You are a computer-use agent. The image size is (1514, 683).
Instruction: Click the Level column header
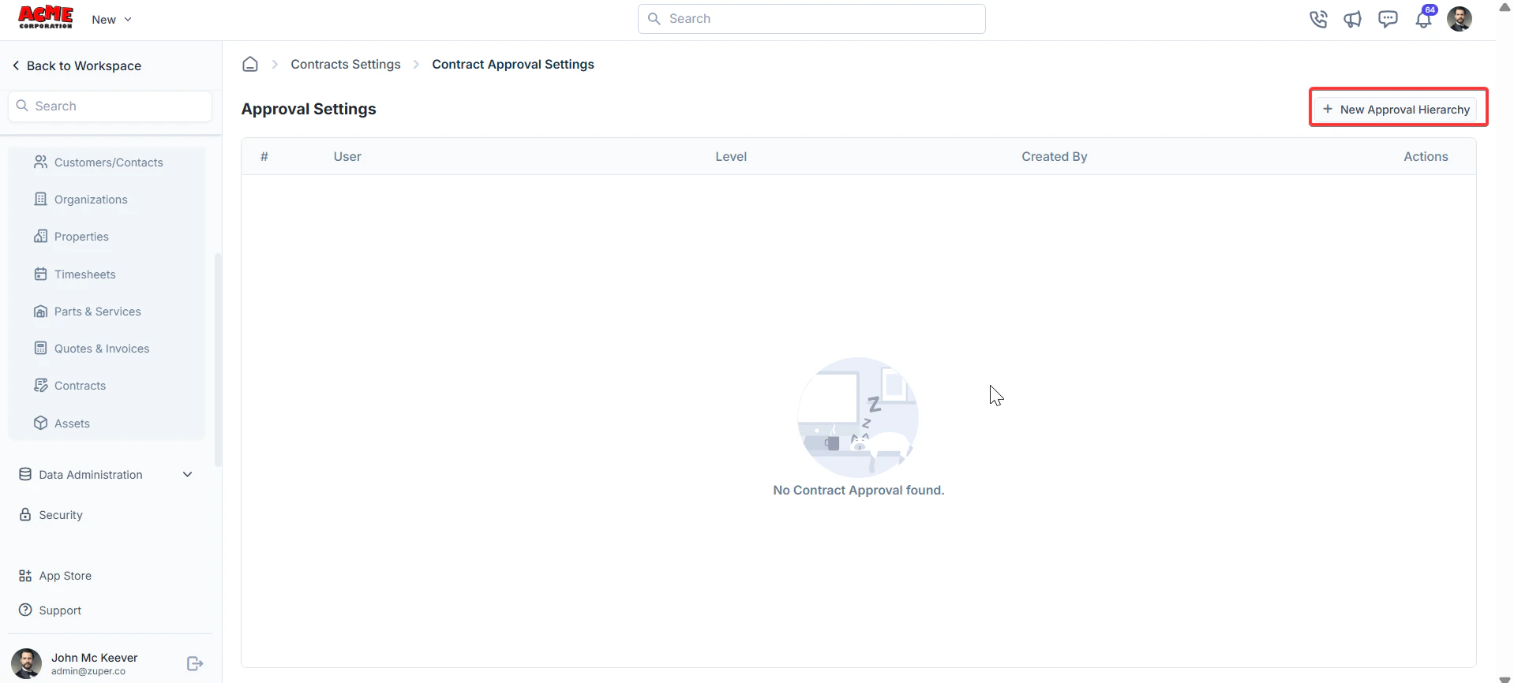pos(731,157)
